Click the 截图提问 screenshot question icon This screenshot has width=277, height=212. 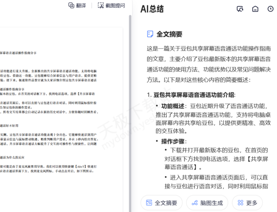point(101,6)
